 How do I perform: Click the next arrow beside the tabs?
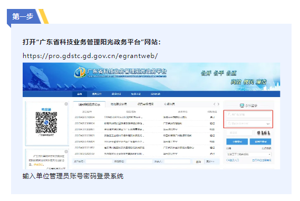[218, 104]
